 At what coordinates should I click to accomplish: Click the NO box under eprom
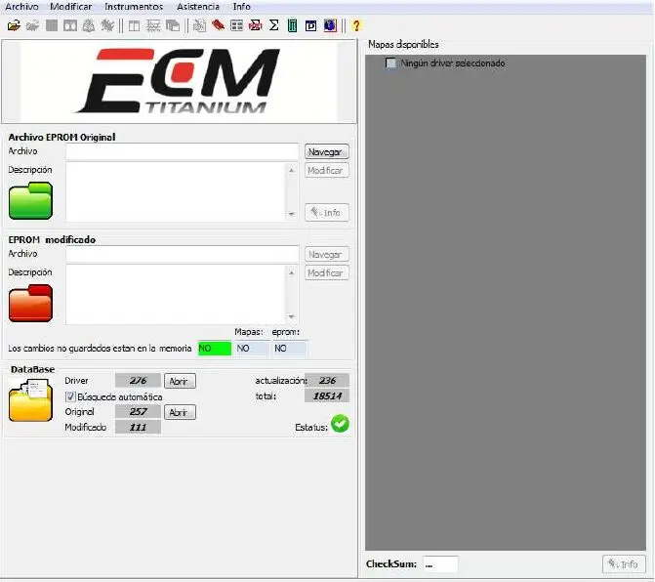click(290, 349)
